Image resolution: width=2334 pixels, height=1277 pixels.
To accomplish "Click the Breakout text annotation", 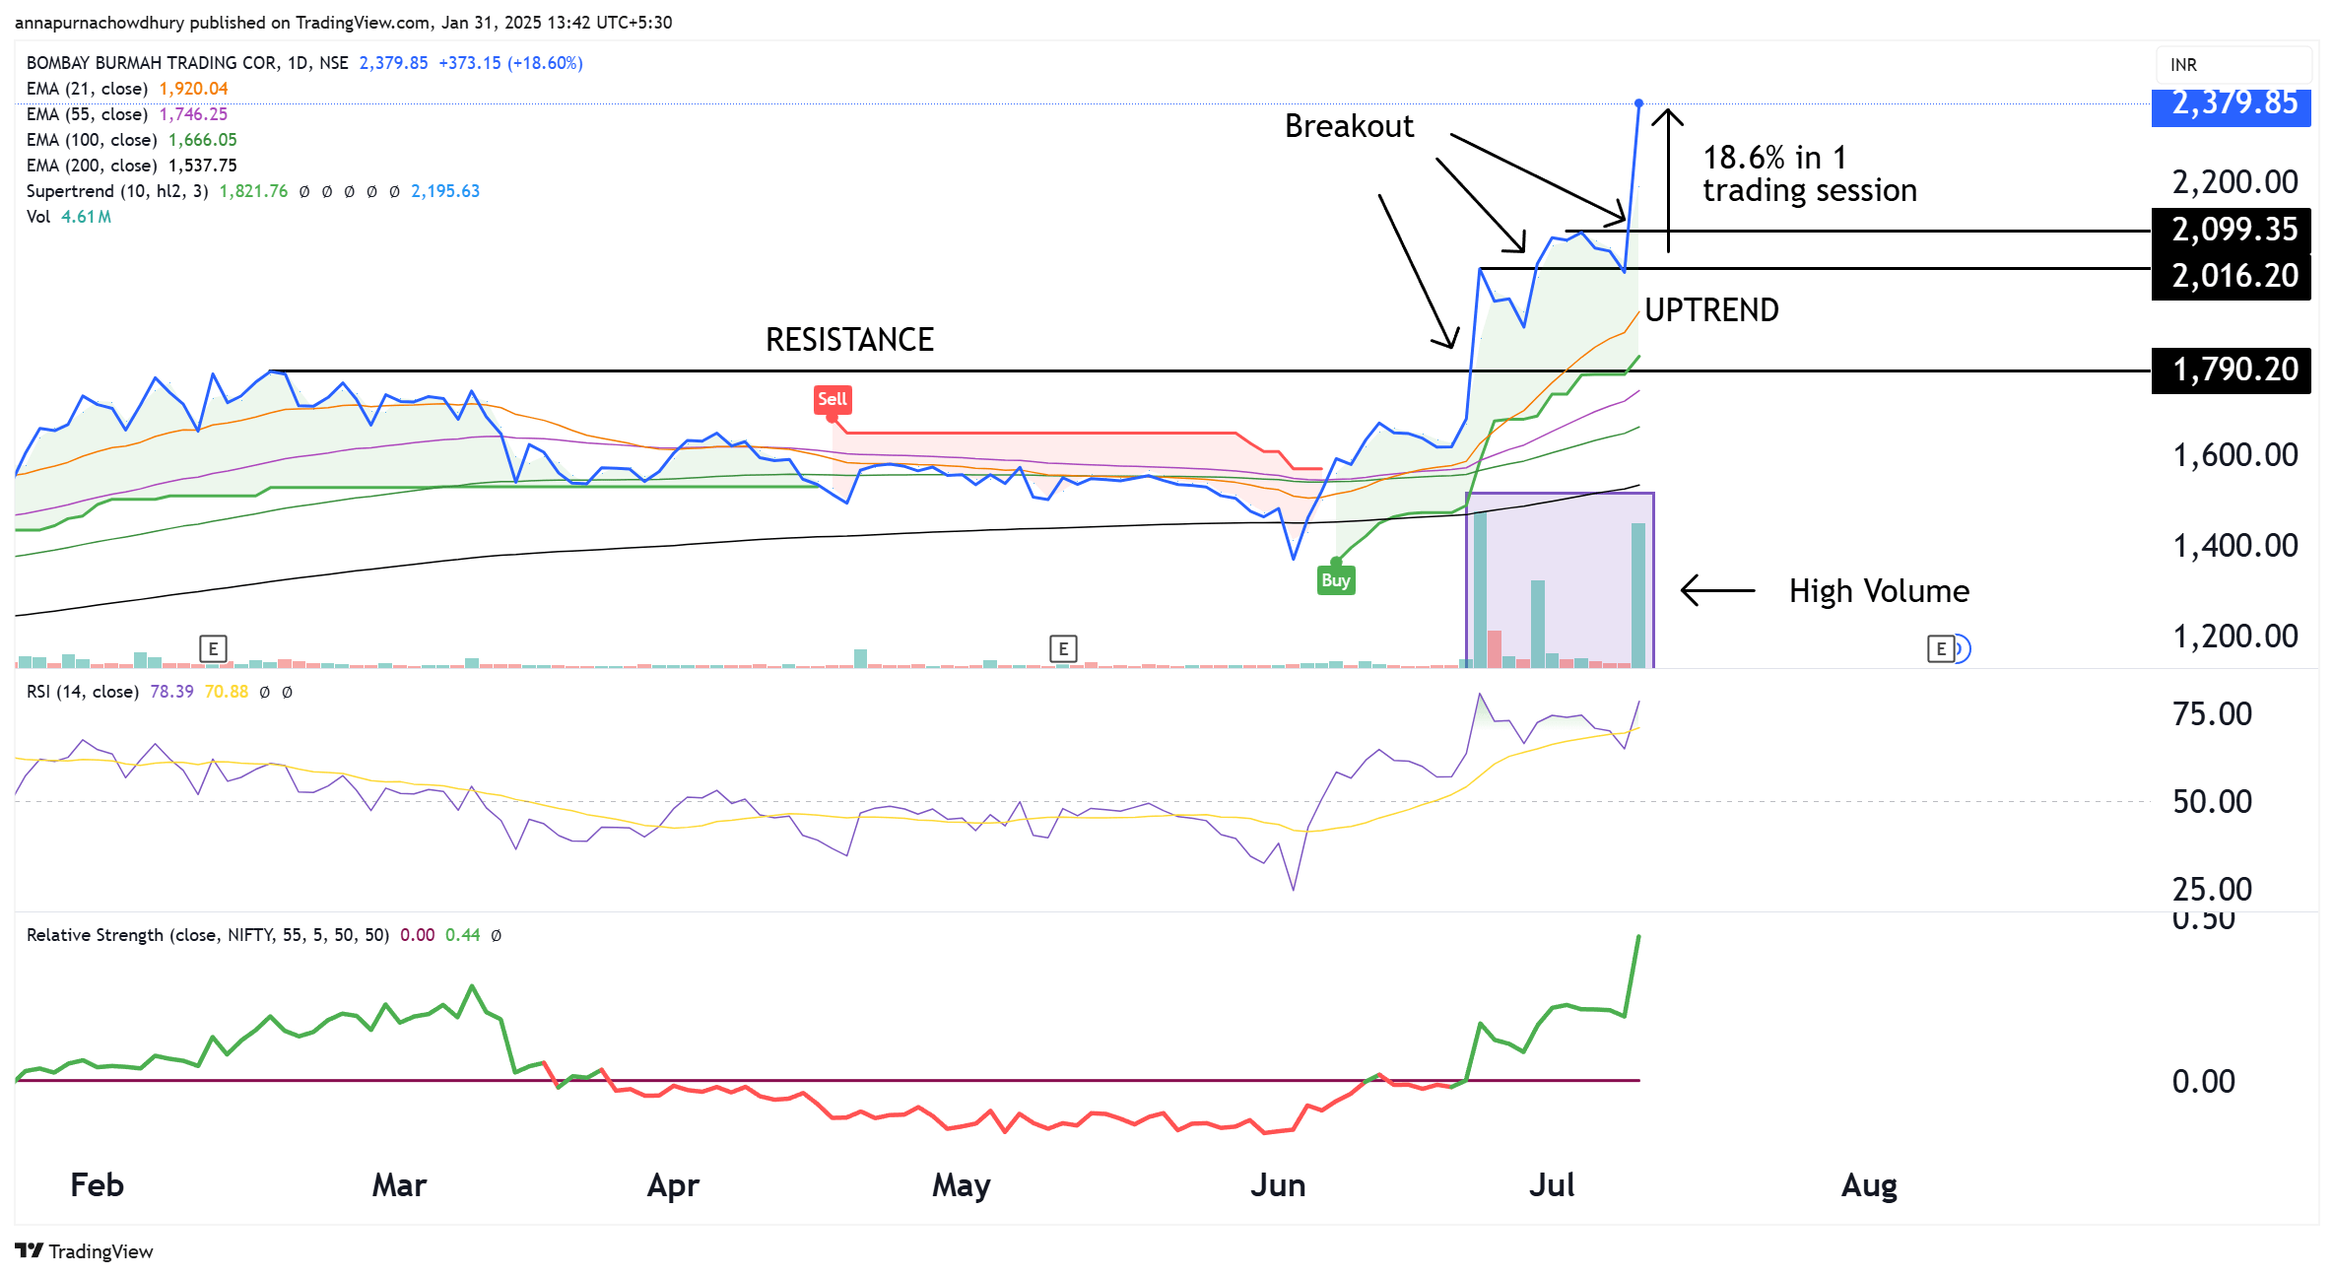I will [x=1348, y=126].
